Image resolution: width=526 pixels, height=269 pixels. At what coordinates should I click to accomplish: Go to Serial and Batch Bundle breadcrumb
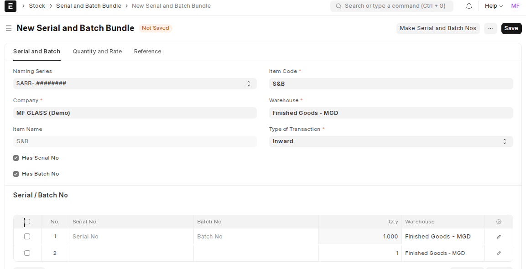[89, 6]
